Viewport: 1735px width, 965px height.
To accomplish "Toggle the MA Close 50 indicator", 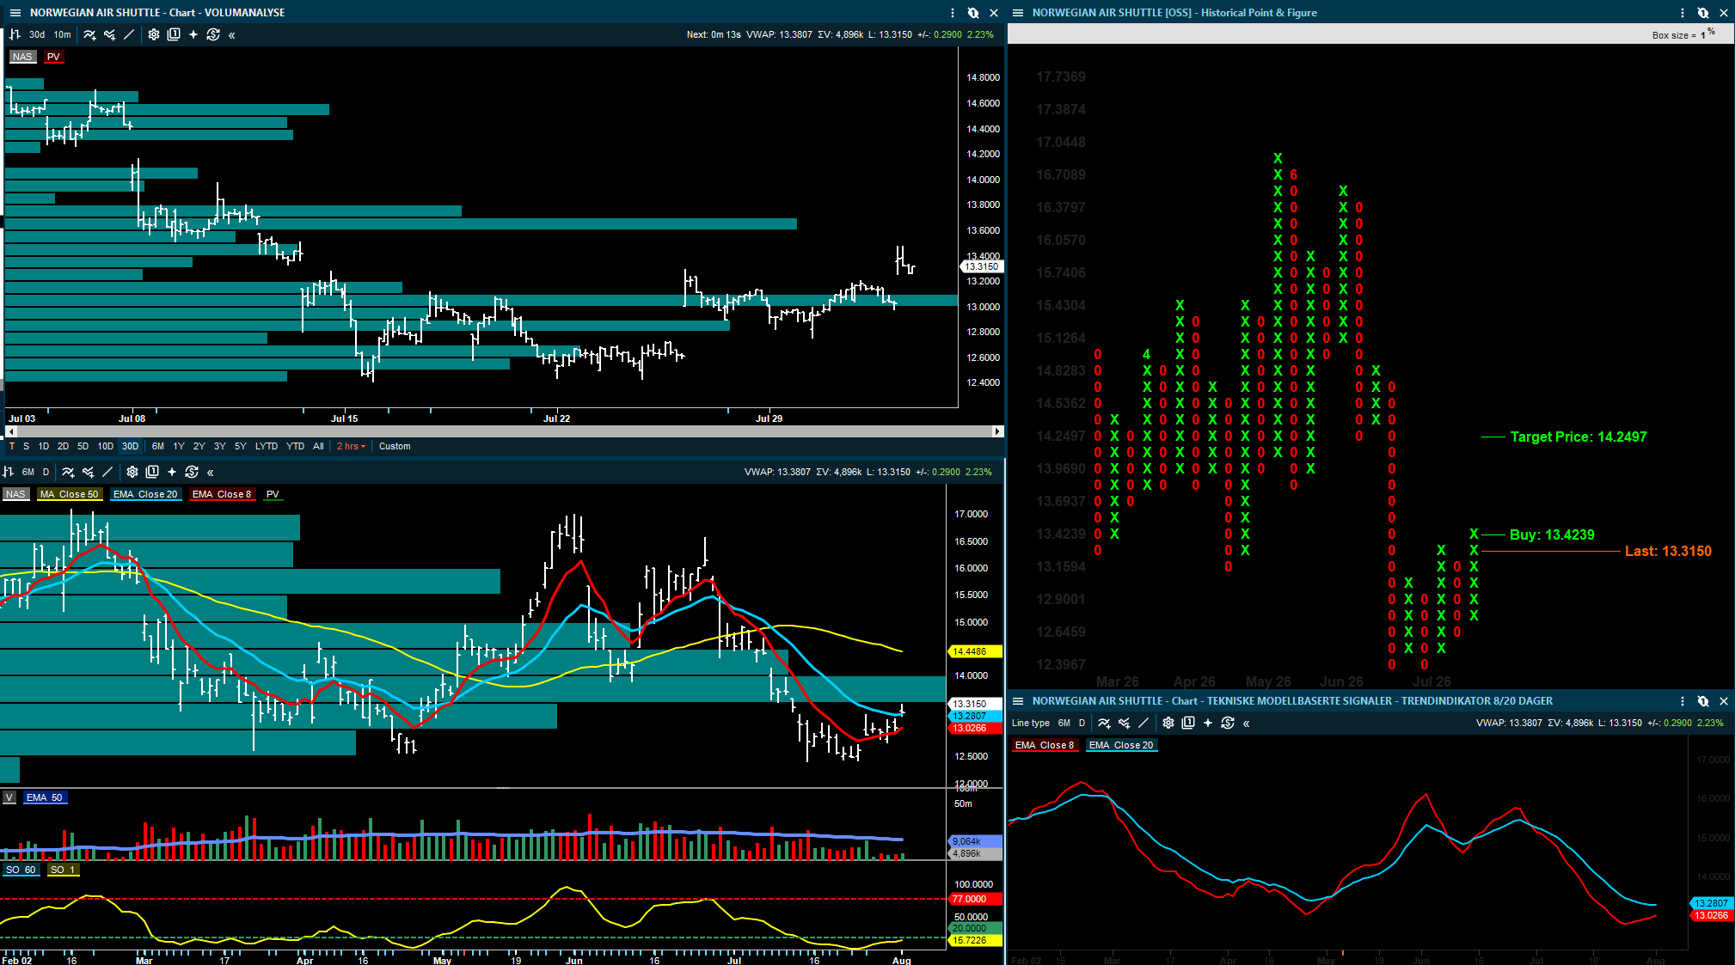I will click(69, 494).
